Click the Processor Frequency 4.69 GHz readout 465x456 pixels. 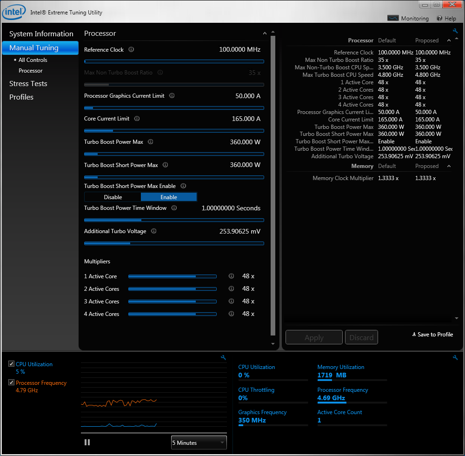(x=331, y=398)
